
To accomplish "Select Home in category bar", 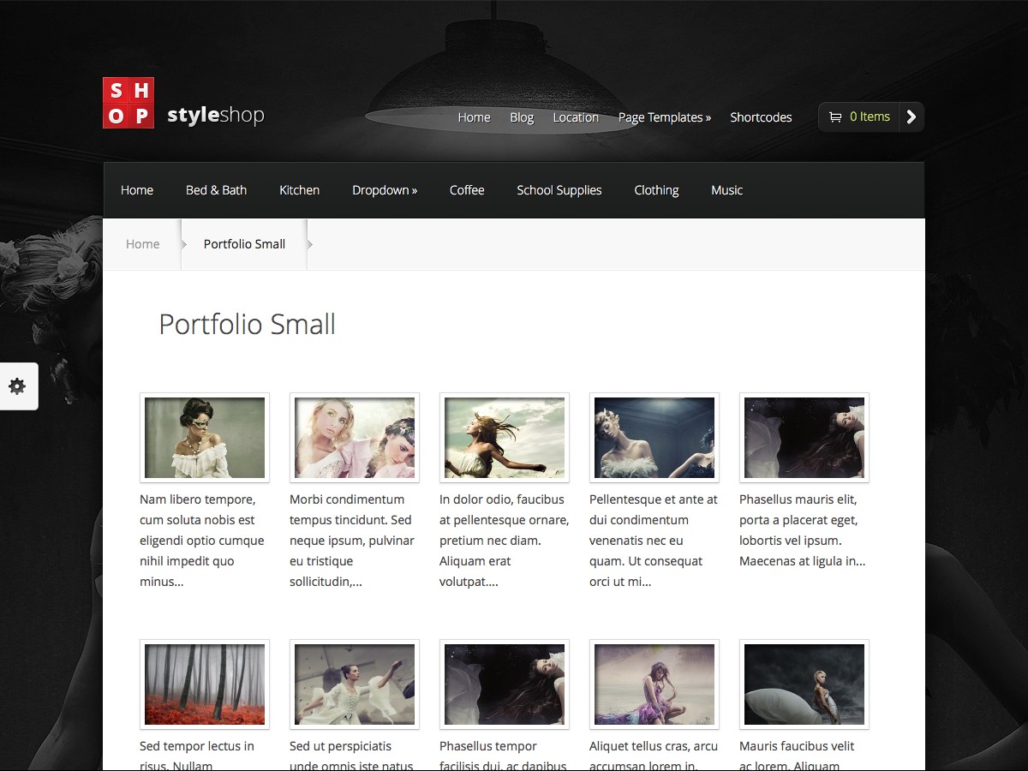I will pos(137,190).
